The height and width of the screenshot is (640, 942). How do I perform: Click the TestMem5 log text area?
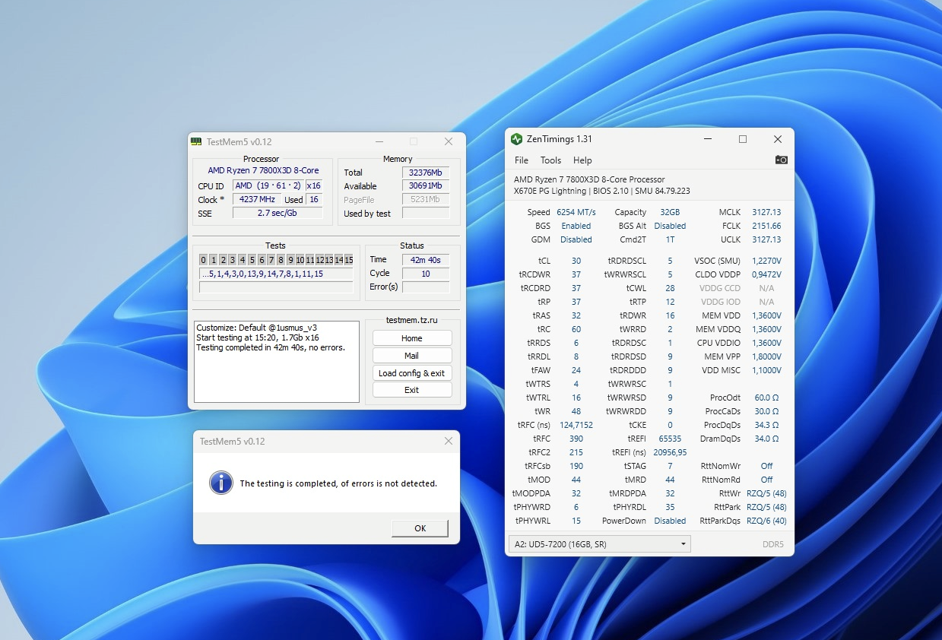(277, 361)
